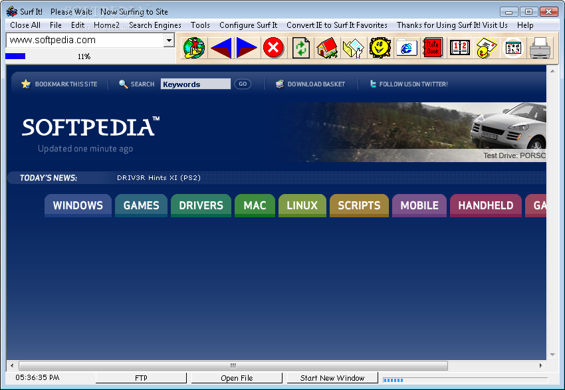Open the MOBILE category tab
The image size is (565, 390).
coord(419,205)
